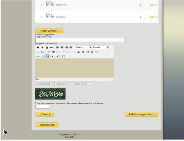Open the Supercar category link

[x=60, y=17]
